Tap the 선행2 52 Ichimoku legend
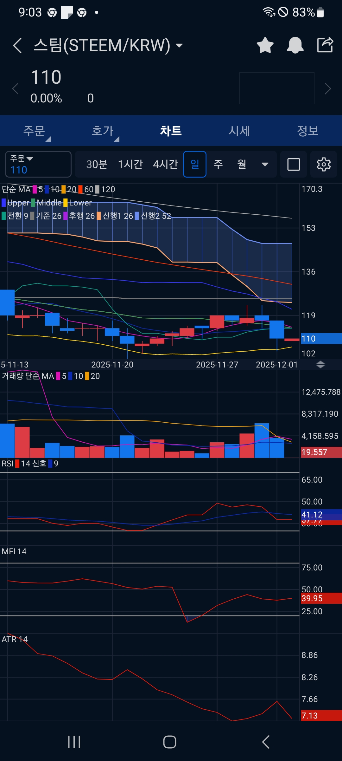The height and width of the screenshot is (761, 342). [x=153, y=216]
